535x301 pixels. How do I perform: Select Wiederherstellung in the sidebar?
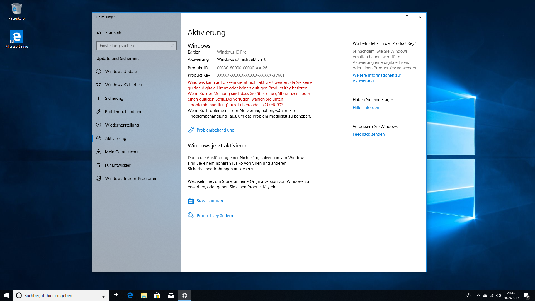pos(137,125)
